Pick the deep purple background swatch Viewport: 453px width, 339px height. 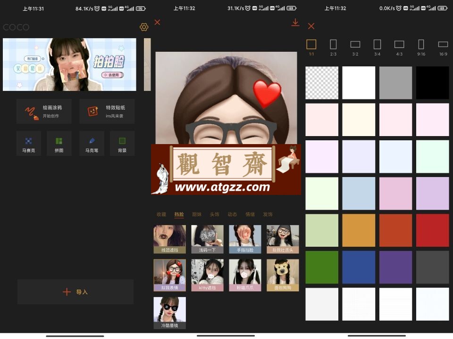click(395, 267)
